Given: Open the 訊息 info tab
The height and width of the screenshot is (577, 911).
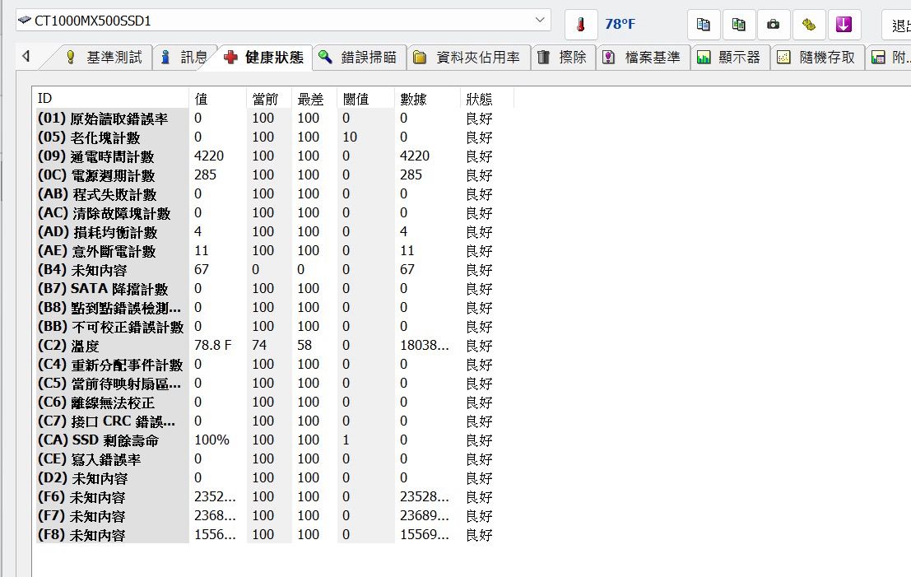Looking at the screenshot, I should (184, 58).
